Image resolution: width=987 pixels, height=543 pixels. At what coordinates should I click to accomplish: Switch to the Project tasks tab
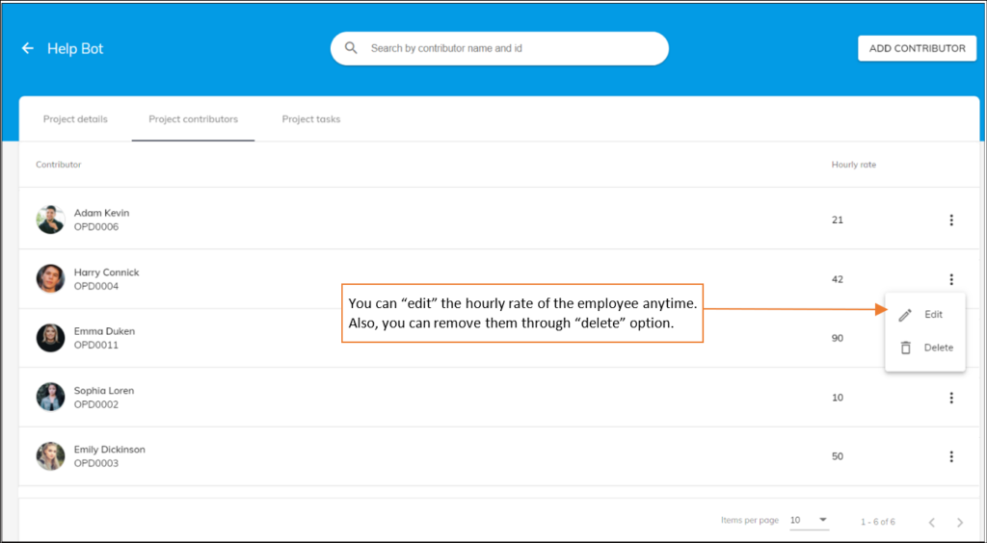click(x=310, y=119)
